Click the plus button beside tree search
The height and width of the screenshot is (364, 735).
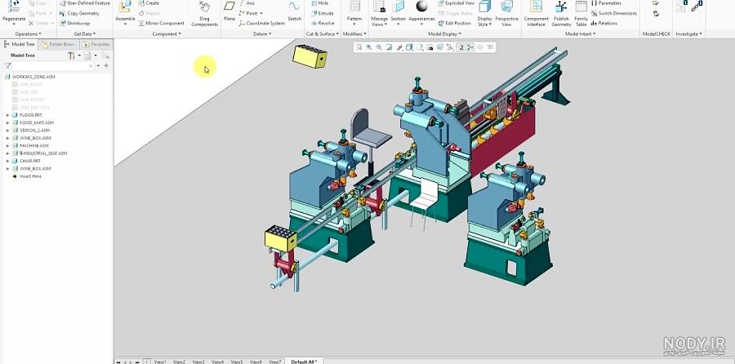pyautogui.click(x=106, y=66)
